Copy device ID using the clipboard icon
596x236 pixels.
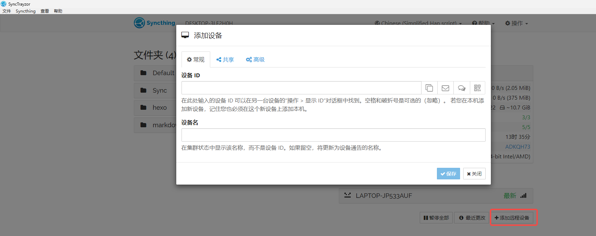(x=429, y=88)
